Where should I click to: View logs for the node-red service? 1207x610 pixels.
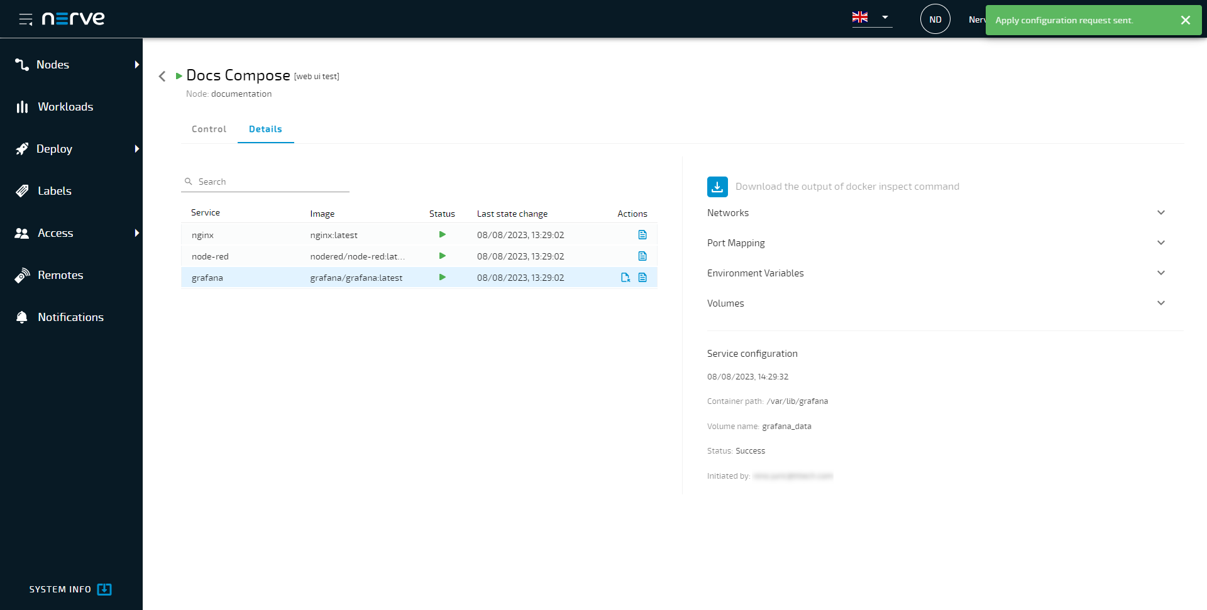coord(642,256)
